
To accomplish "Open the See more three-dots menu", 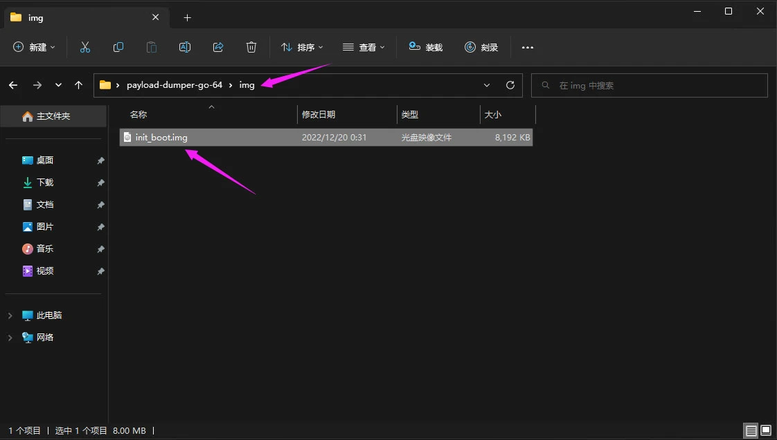I will click(x=528, y=48).
